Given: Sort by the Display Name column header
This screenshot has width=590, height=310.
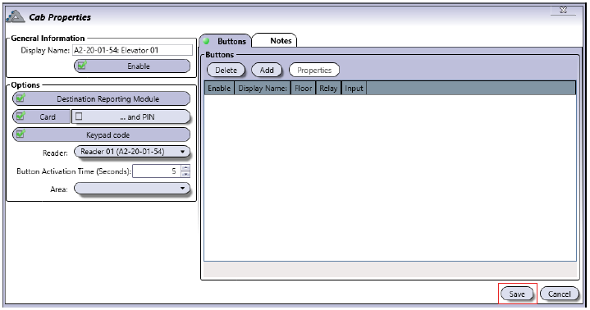Looking at the screenshot, I should (263, 88).
